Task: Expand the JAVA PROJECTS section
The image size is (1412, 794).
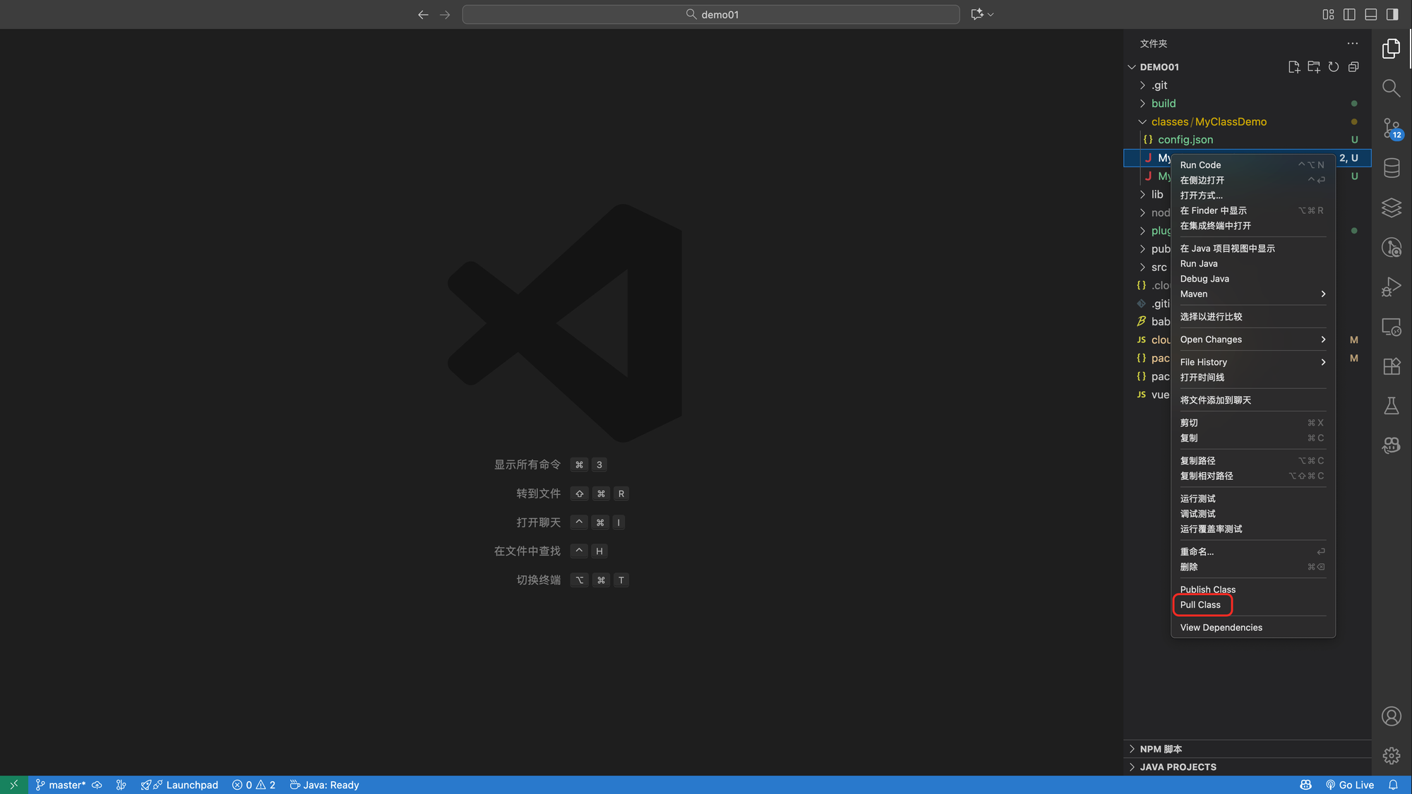Action: pyautogui.click(x=1178, y=767)
